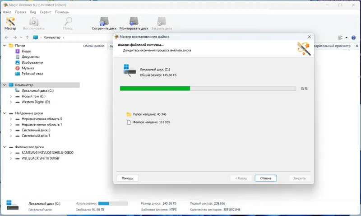Open view options dropdown arrow

[346, 38]
